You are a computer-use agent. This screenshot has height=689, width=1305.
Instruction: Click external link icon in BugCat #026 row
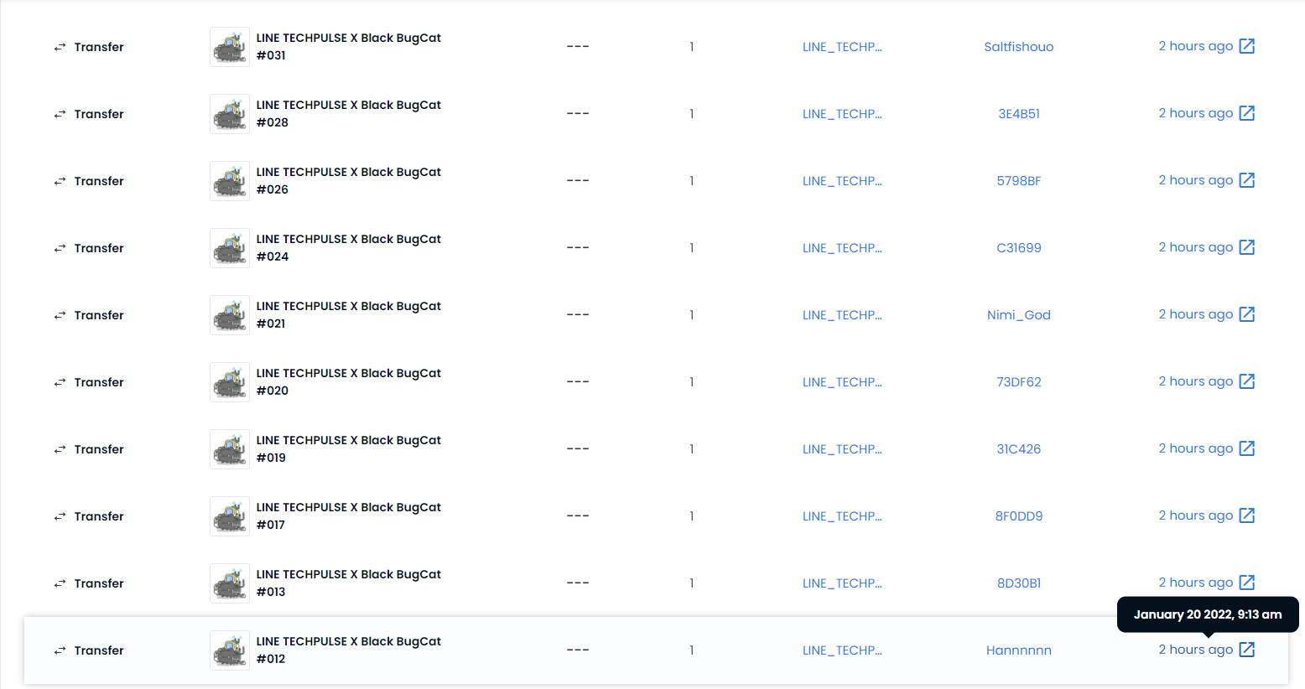(1247, 180)
